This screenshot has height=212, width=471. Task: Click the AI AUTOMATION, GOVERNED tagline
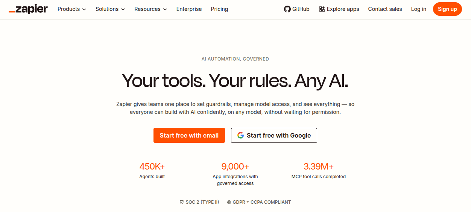235,59
